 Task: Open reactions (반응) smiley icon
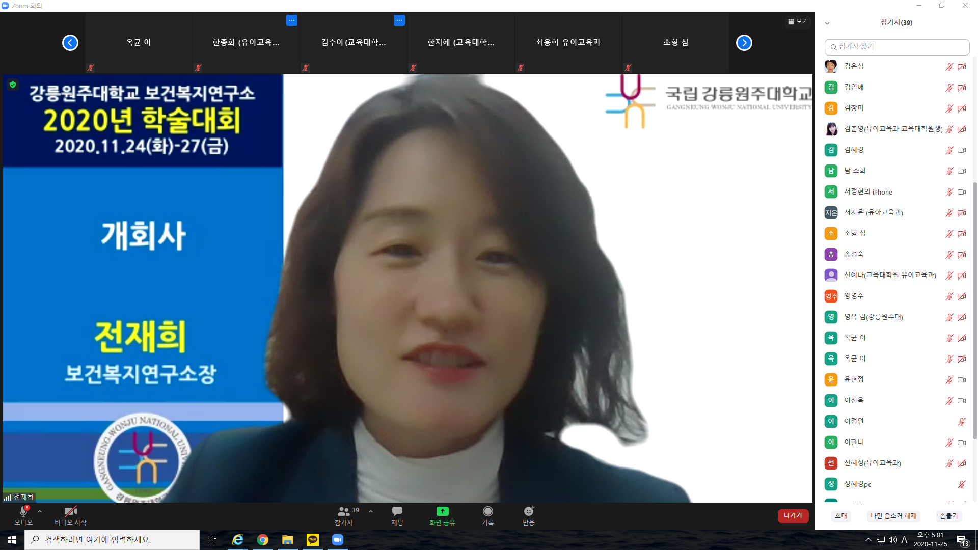pos(529,512)
